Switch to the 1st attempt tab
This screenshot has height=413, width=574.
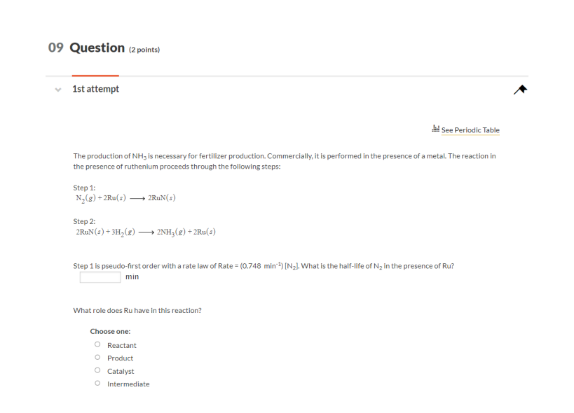[95, 89]
